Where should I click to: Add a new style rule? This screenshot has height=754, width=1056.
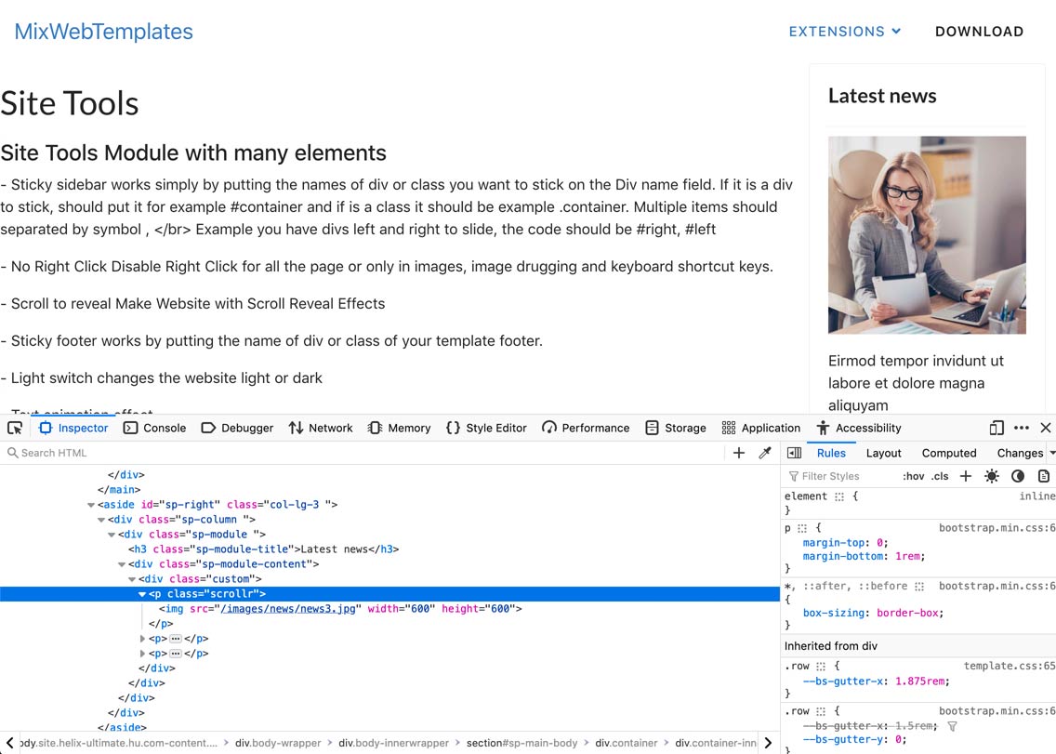(966, 476)
